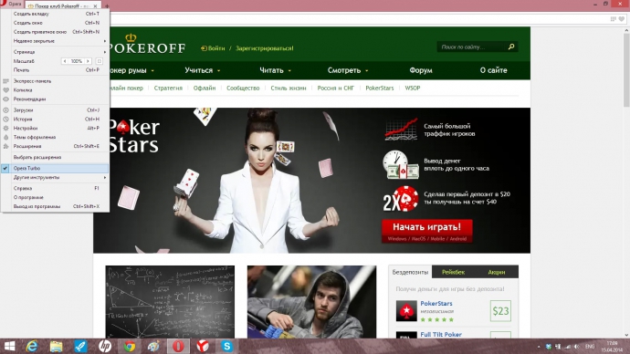The width and height of the screenshot is (630, 354).
Task: Decrease zoom with the left arrow
Action: click(x=65, y=61)
